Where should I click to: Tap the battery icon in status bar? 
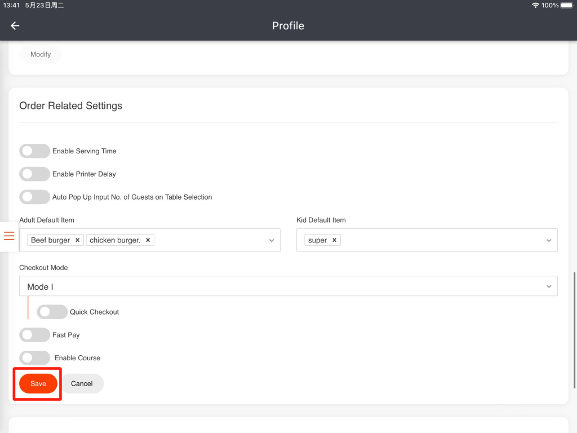[566, 5]
